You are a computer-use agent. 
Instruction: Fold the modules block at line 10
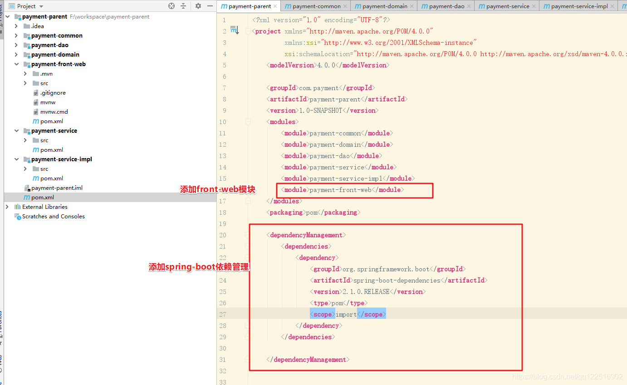tap(248, 122)
